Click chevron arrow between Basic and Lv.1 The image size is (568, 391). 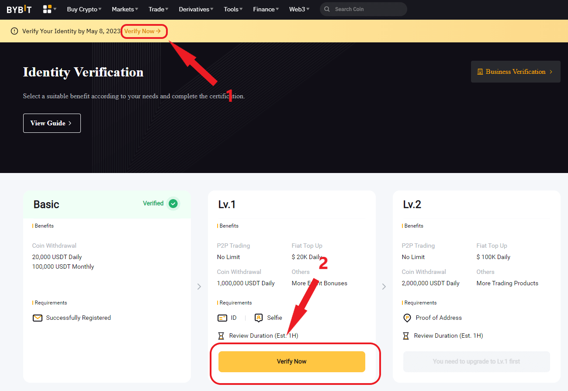(199, 287)
